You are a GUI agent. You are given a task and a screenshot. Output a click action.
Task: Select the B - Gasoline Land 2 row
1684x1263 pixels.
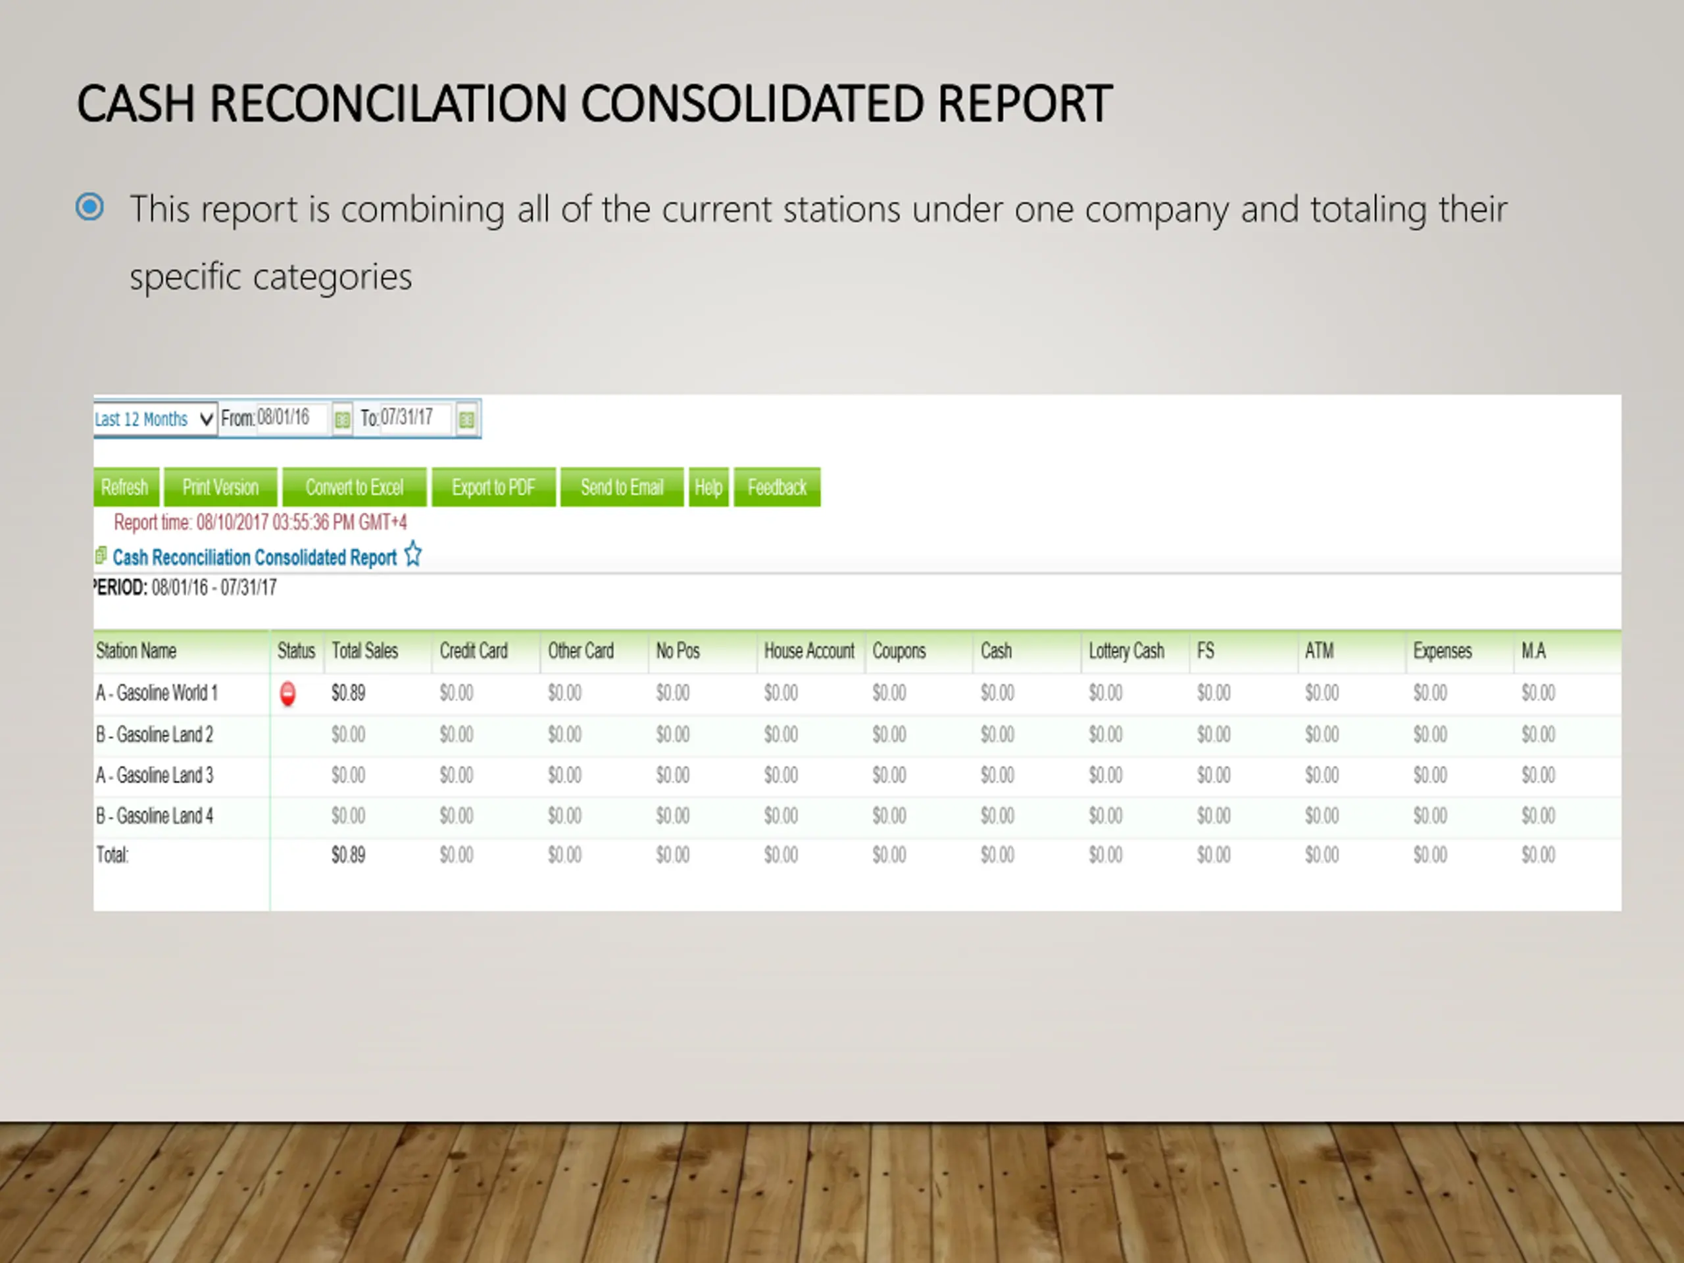coord(857,735)
